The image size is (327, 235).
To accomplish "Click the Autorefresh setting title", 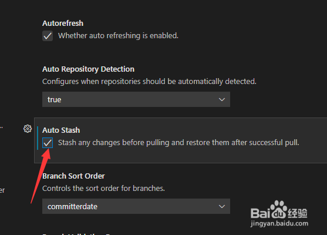I will click(x=63, y=23).
